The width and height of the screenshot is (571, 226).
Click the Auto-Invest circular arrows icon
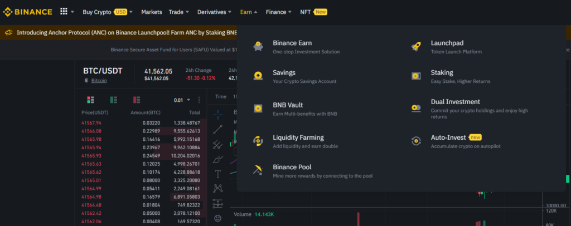tap(416, 141)
